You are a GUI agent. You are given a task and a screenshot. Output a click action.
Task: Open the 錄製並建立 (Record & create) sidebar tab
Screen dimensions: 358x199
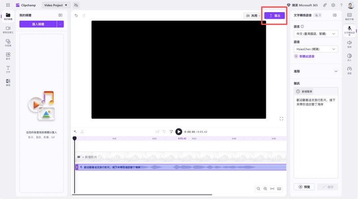(8, 30)
